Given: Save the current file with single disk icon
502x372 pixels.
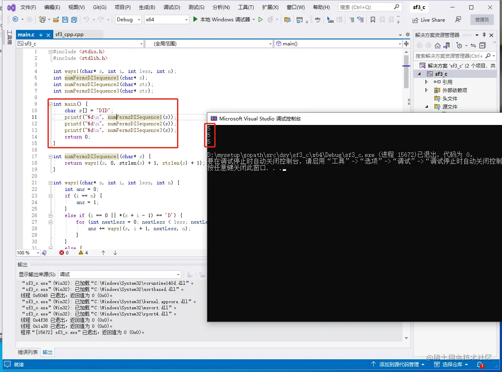Looking at the screenshot, I should (x=65, y=20).
